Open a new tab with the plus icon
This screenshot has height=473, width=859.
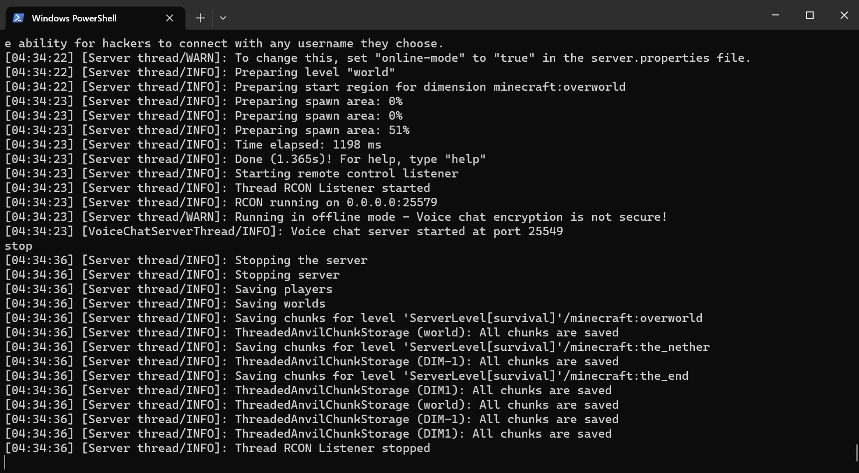pos(200,17)
